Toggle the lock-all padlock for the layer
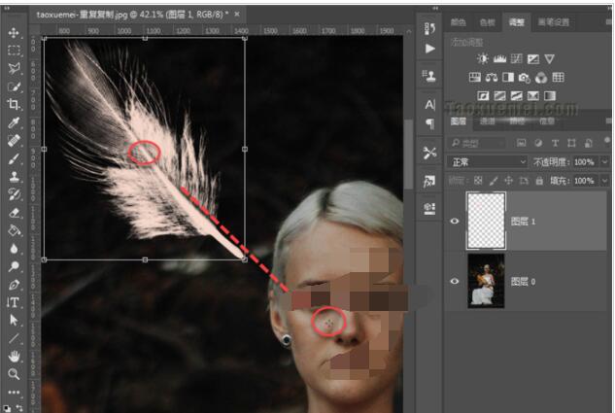The width and height of the screenshot is (615, 413). click(x=541, y=181)
